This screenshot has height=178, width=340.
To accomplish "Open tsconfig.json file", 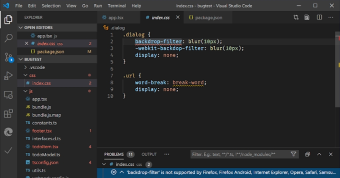I will [57, 162].
